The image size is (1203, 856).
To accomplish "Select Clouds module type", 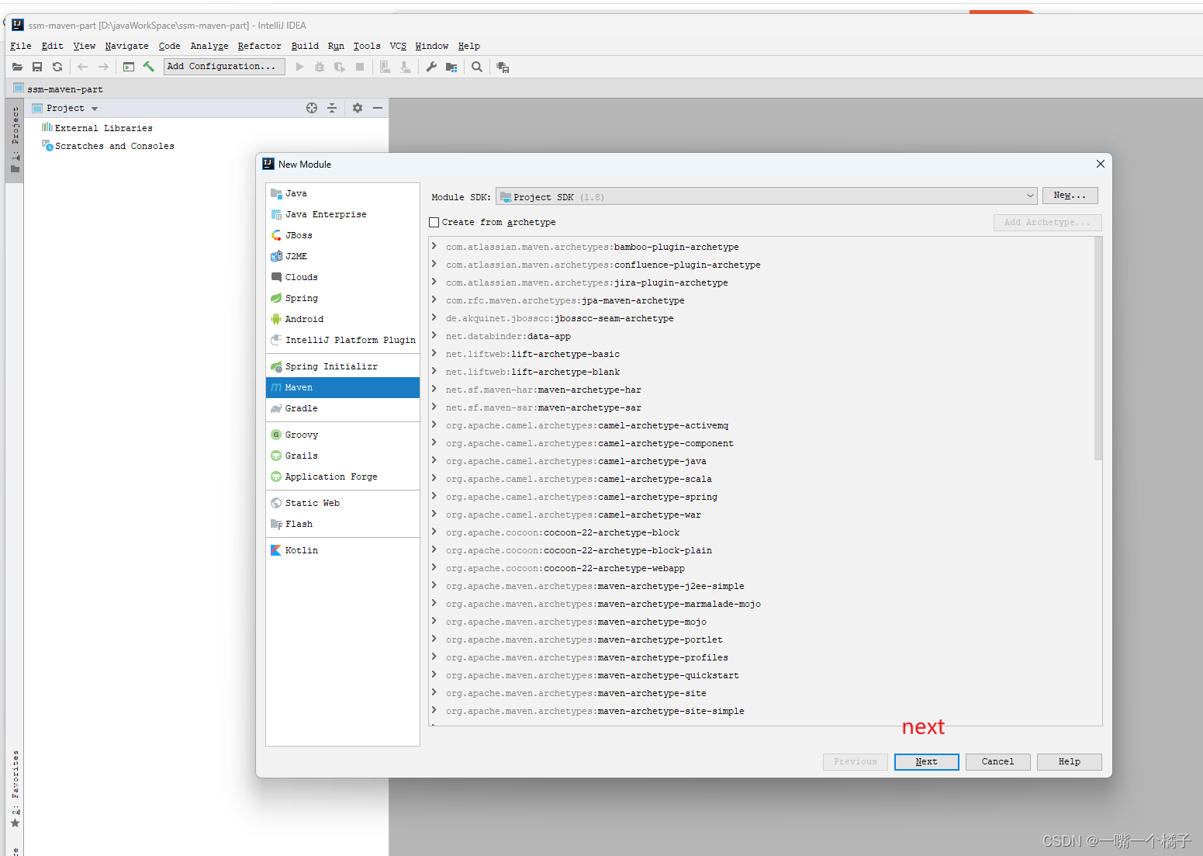I will [x=342, y=277].
